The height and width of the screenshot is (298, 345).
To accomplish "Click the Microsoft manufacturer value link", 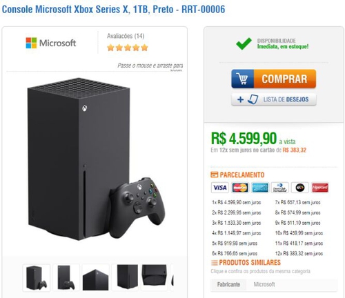I will coord(264,285).
